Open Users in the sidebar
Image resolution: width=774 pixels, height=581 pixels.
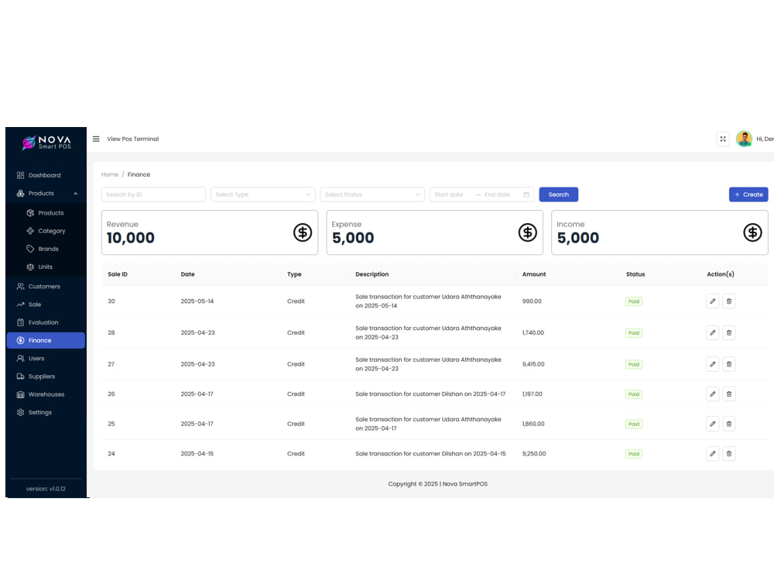[46, 358]
